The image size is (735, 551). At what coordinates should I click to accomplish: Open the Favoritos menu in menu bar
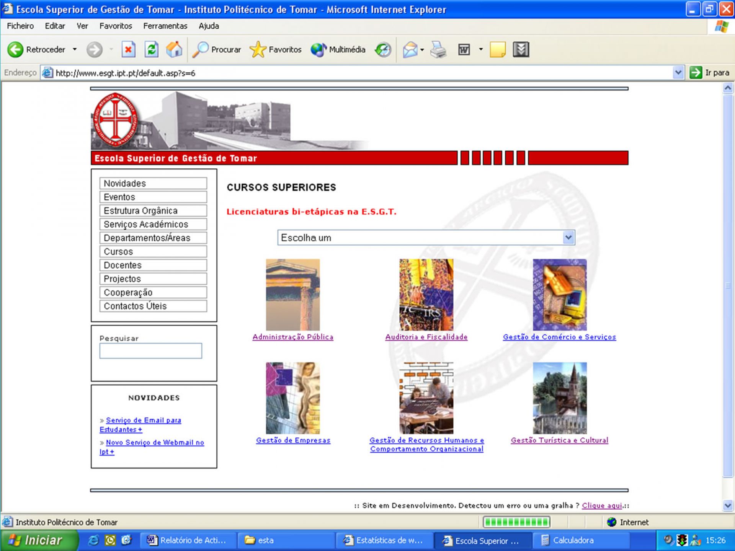click(116, 26)
